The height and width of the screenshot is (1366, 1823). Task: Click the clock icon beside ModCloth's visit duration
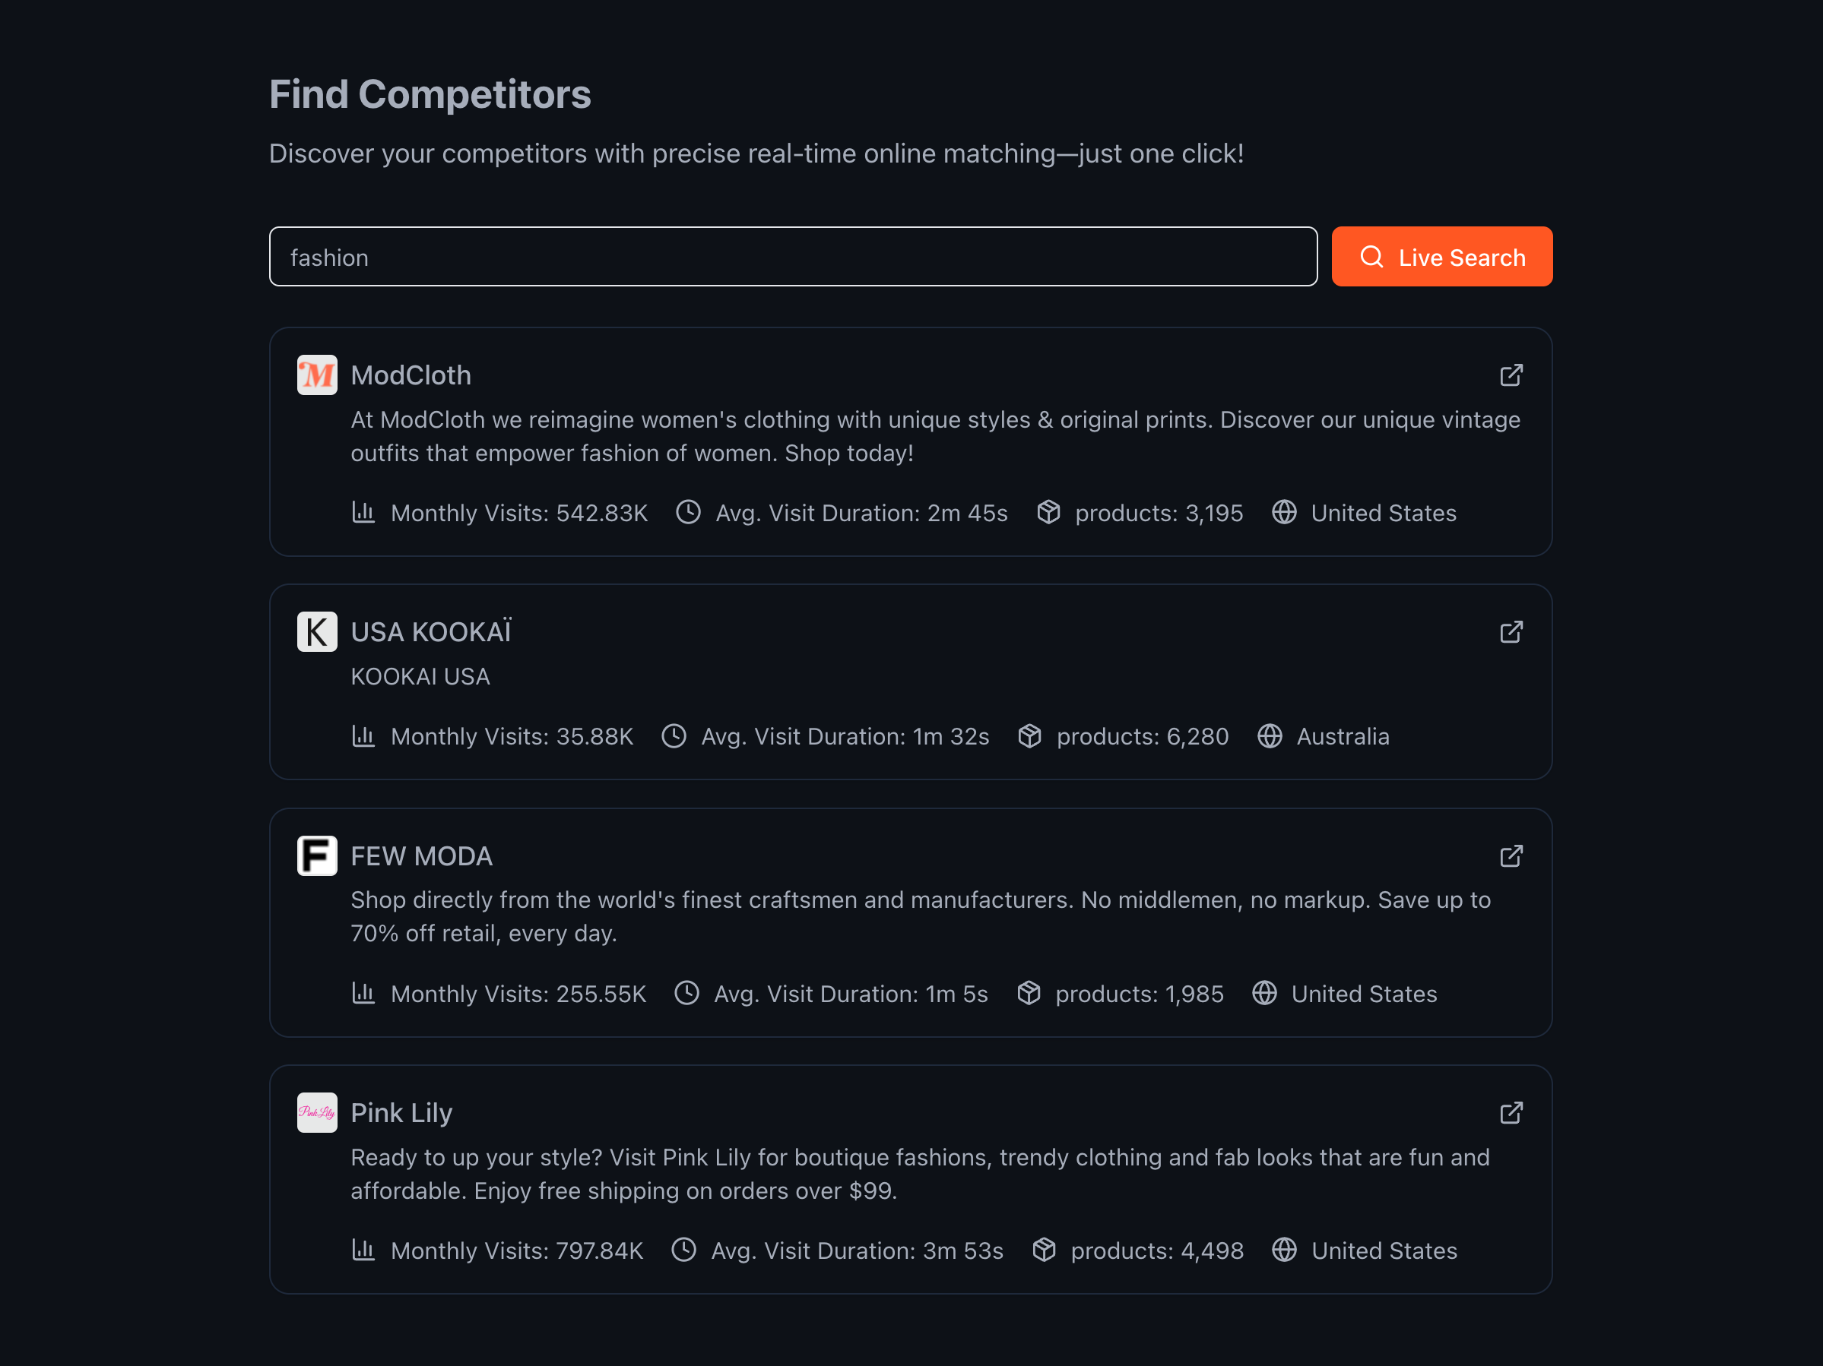click(688, 512)
